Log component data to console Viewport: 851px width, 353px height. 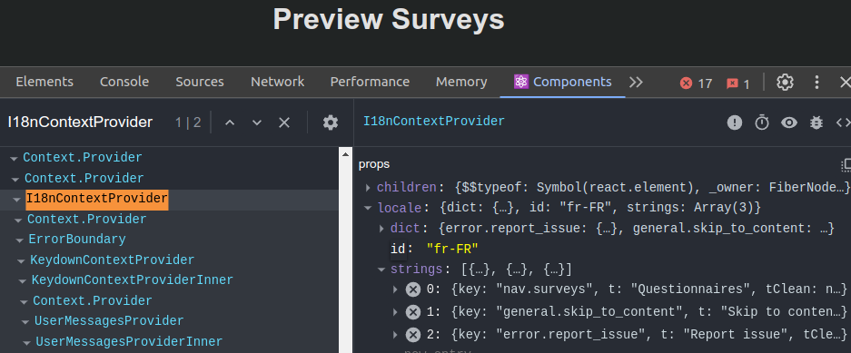click(x=816, y=123)
